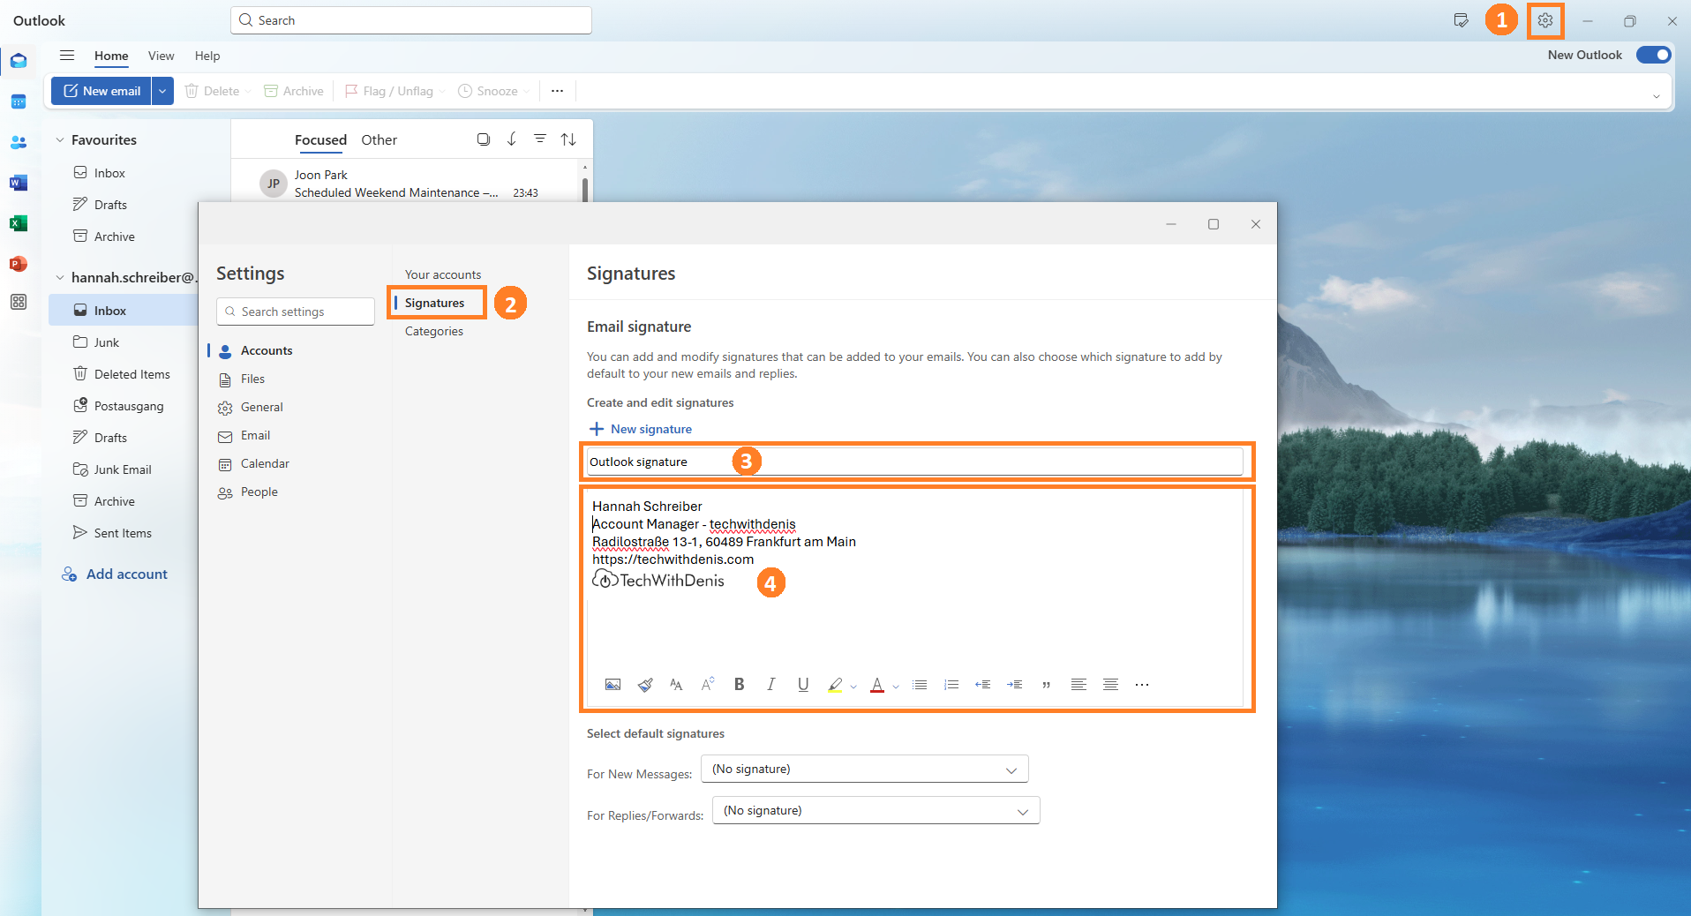Decrease indent in signature editor
The image size is (1691, 916).
983,685
